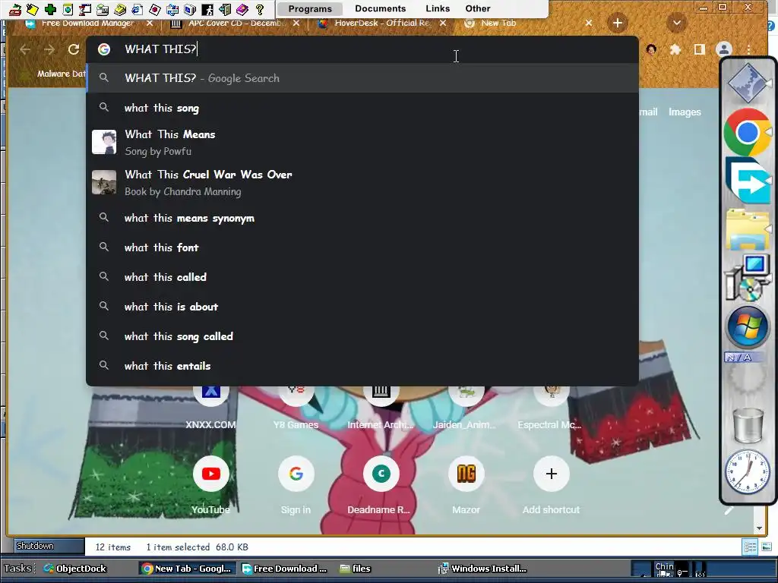
Task: Choose 'what this means synonym' suggestion
Action: point(362,218)
